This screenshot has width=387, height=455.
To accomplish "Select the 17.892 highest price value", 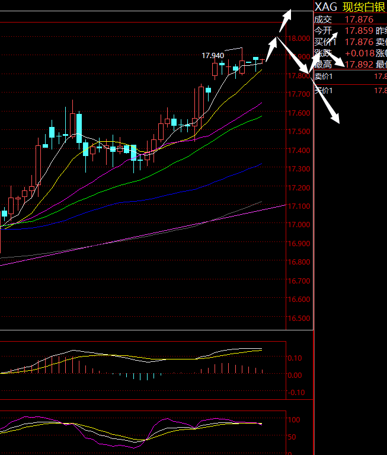I will coord(359,65).
